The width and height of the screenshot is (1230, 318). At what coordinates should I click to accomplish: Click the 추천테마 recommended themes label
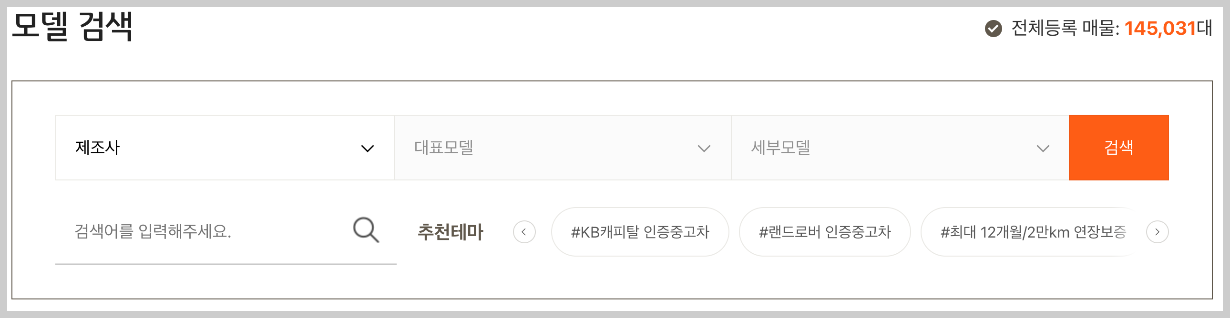tap(451, 232)
